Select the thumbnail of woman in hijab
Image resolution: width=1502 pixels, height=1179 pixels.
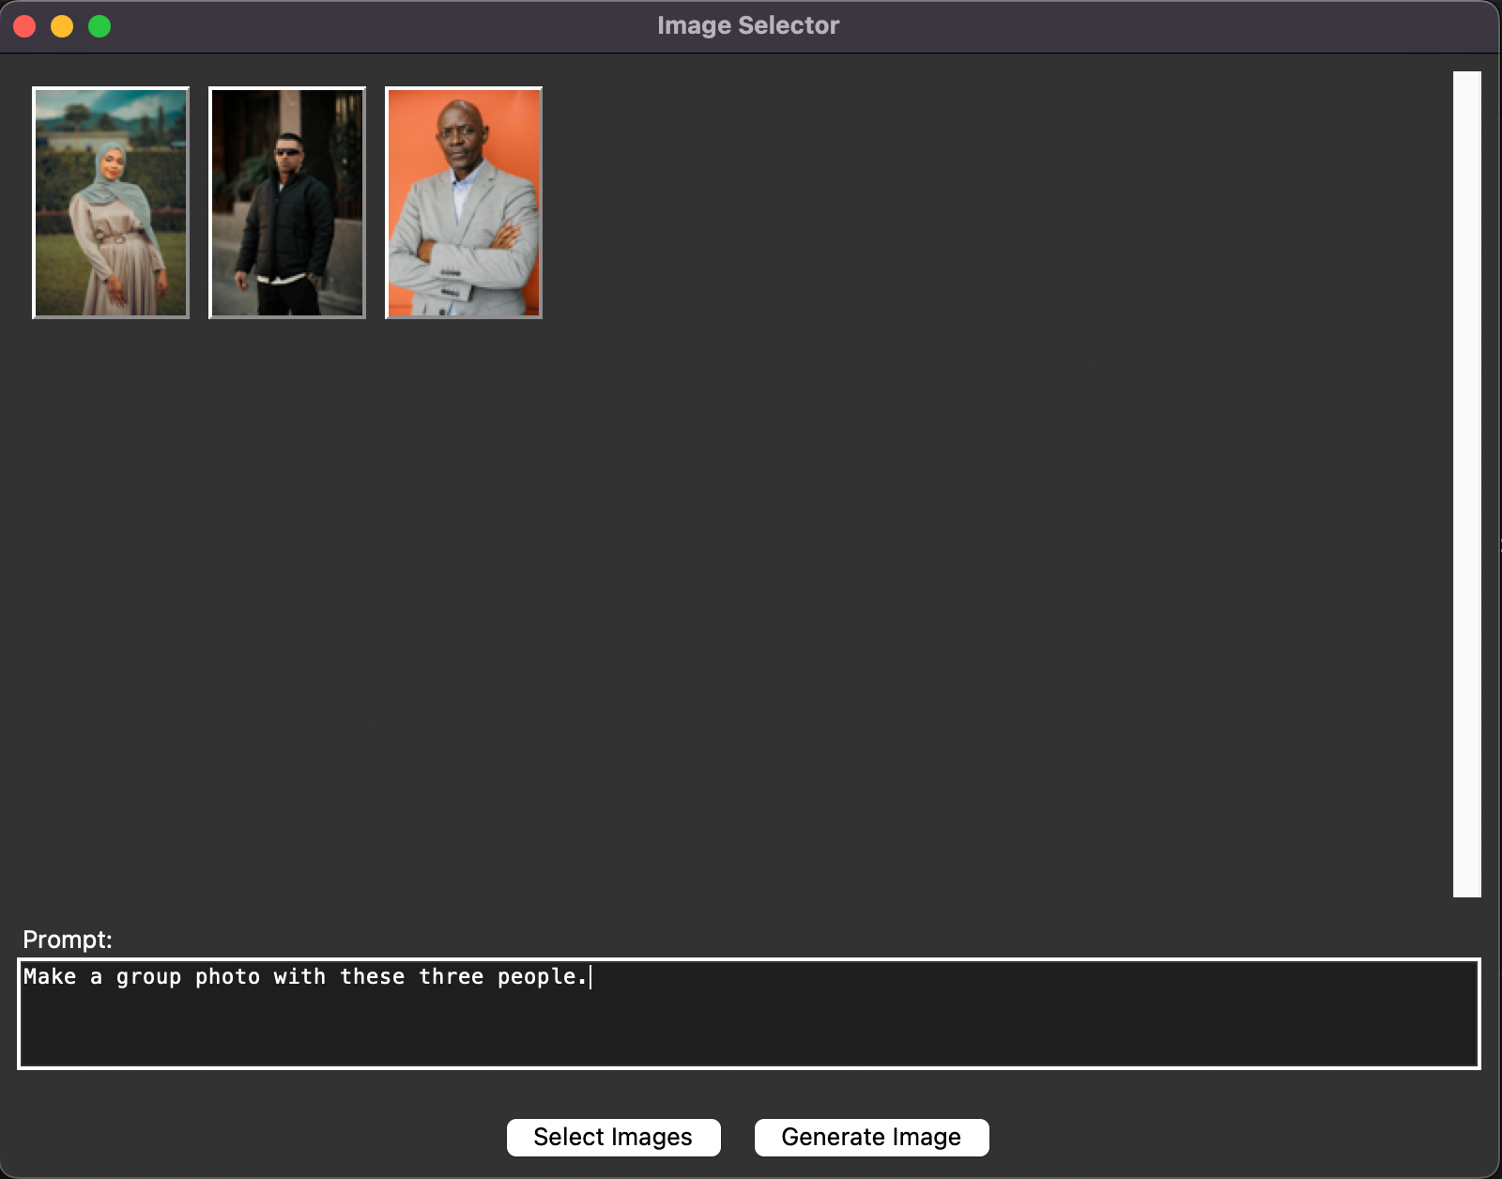tap(111, 203)
